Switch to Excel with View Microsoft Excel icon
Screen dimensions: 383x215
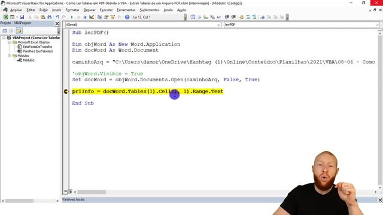coord(5,17)
